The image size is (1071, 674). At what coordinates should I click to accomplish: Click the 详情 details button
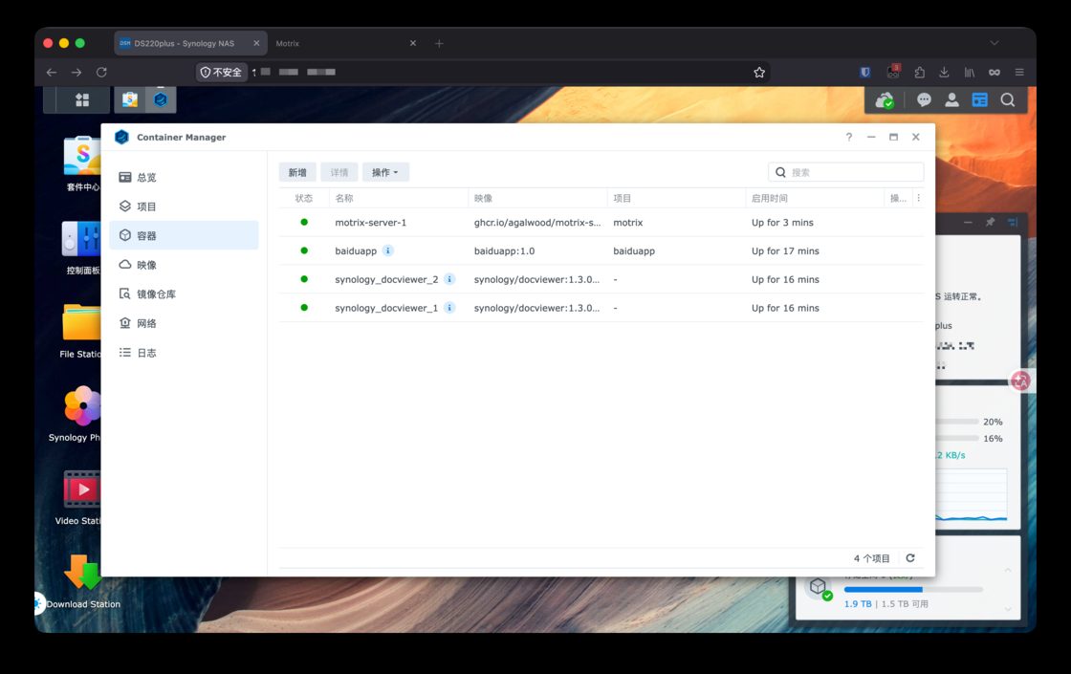pyautogui.click(x=339, y=172)
